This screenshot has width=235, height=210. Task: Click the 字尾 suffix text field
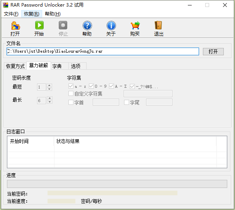tap(159, 102)
